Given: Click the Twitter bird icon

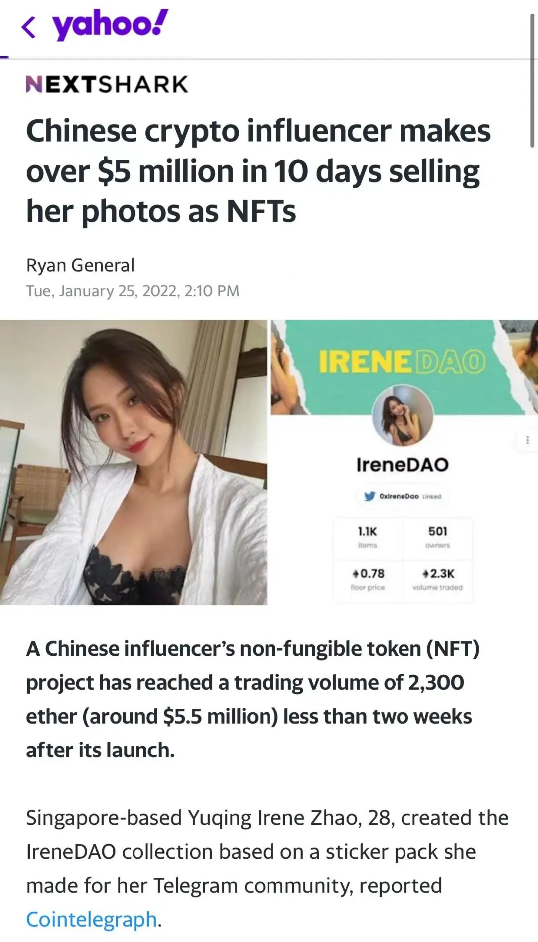Looking at the screenshot, I should (369, 496).
